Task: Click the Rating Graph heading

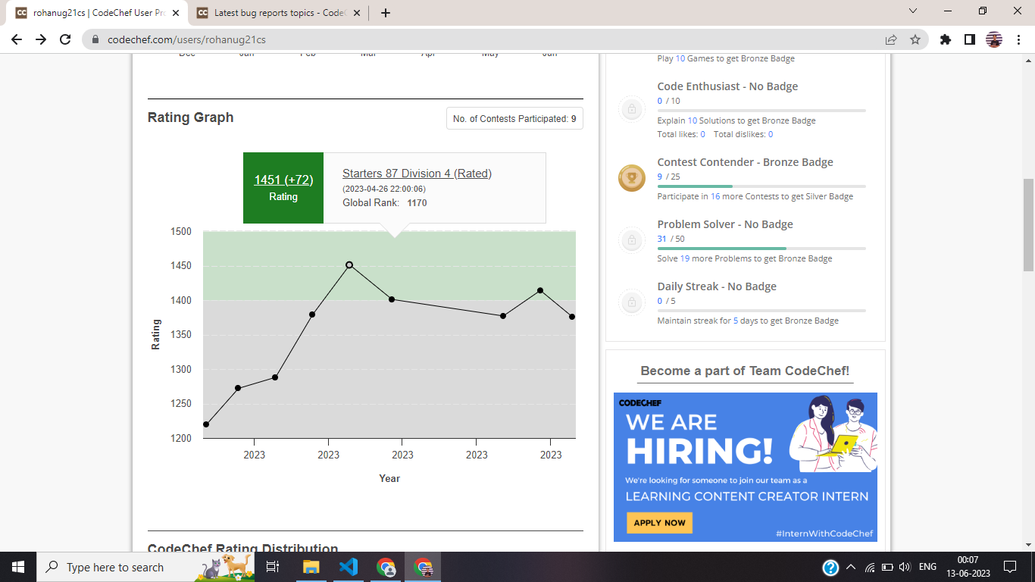Action: click(x=190, y=117)
